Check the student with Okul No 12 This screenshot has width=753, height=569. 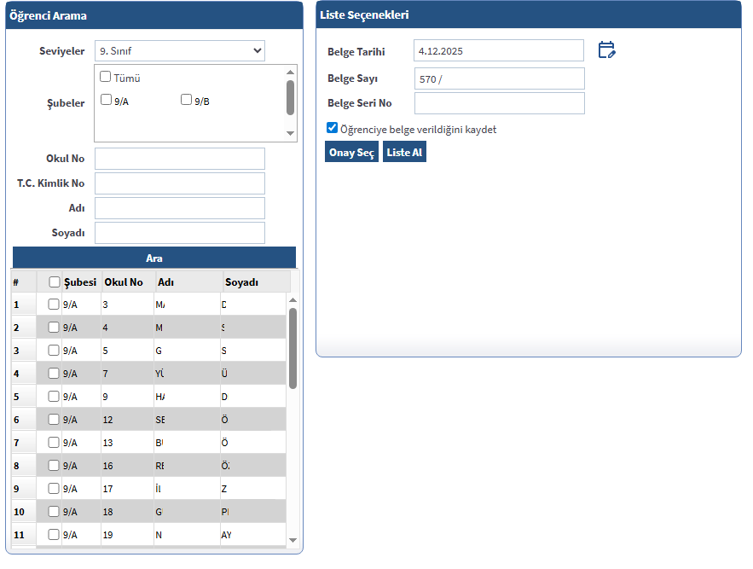[54, 420]
